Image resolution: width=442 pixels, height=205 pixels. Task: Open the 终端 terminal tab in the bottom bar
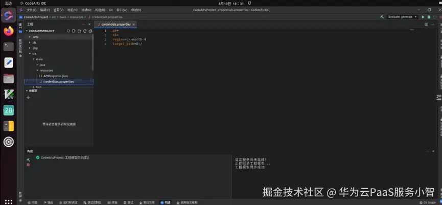pos(112,202)
